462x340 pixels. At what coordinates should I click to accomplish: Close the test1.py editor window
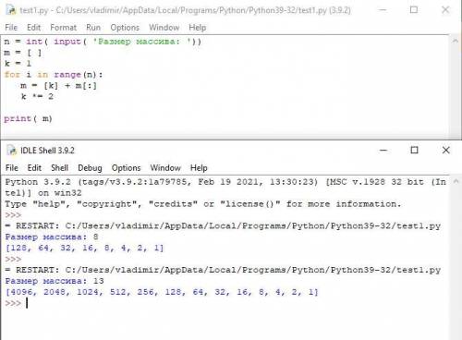tap(445, 10)
